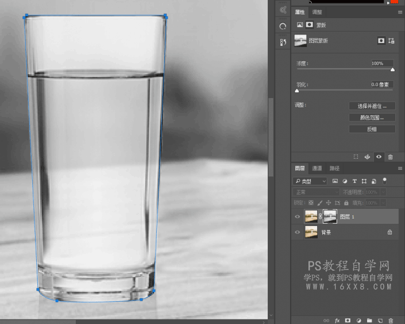Lock transparent pixels icon
The image size is (405, 324).
311,203
